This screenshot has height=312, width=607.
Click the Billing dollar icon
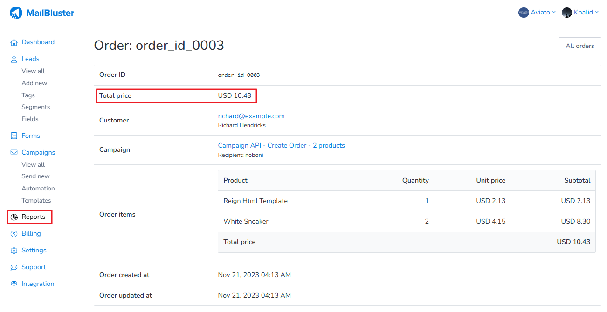(14, 234)
